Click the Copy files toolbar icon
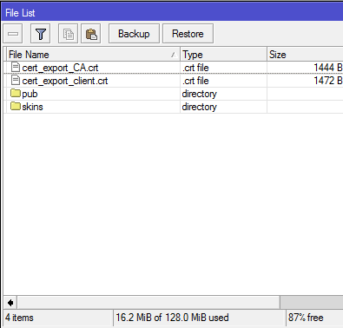343x328 pixels. (69, 34)
